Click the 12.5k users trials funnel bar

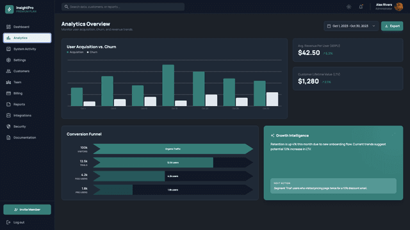pos(153,162)
